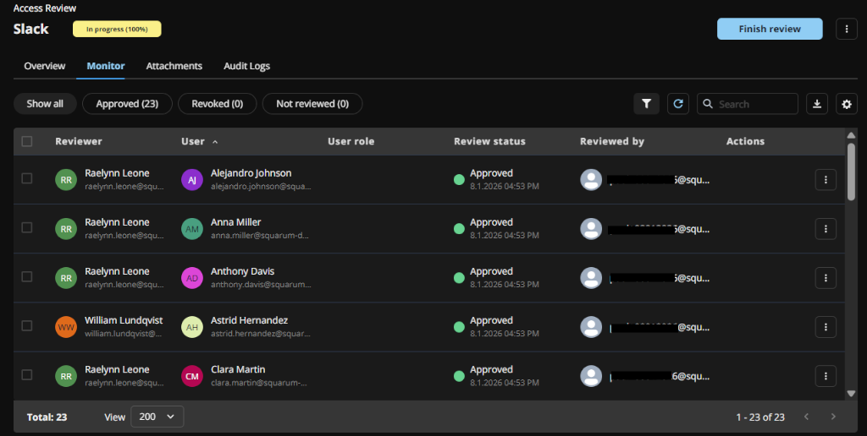Click the Reviewer column header

(79, 141)
